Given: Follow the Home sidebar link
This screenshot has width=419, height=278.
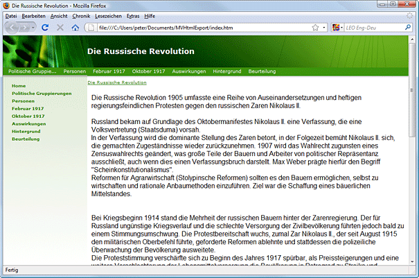Looking at the screenshot, I should [19, 86].
